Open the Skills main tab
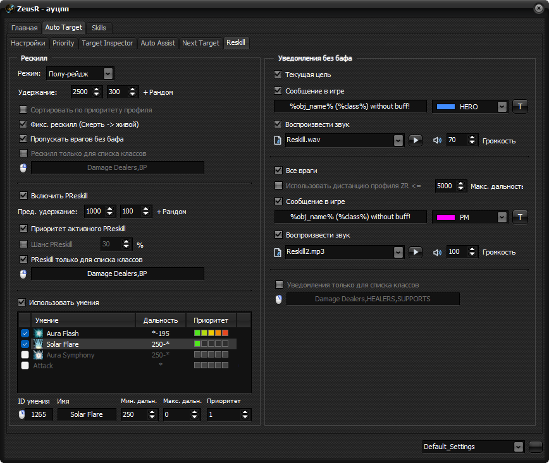 coord(99,28)
